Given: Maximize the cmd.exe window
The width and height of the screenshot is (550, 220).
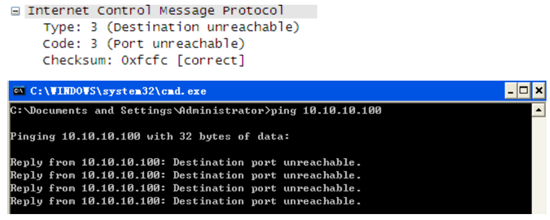Looking at the screenshot, I should (x=524, y=92).
